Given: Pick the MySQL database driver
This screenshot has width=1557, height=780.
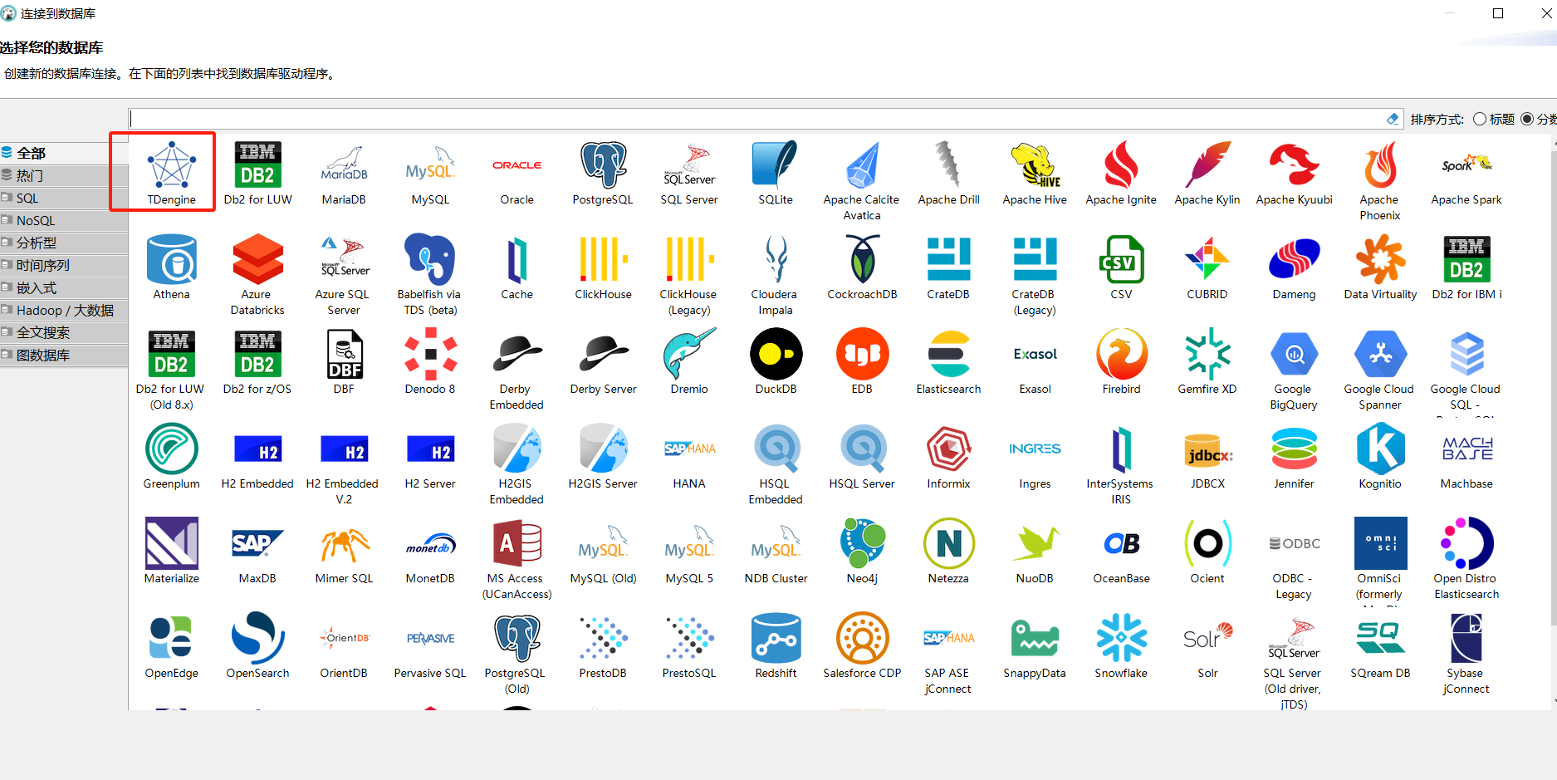Looking at the screenshot, I should 430,173.
